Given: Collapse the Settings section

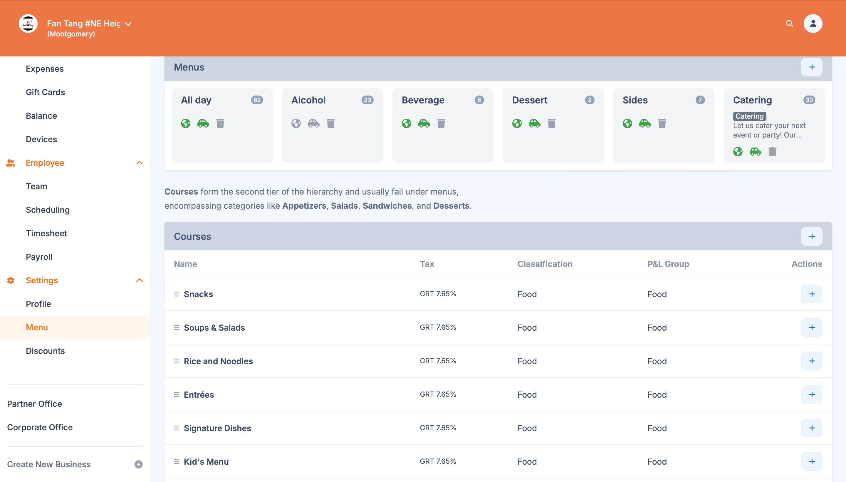Looking at the screenshot, I should click(x=139, y=280).
